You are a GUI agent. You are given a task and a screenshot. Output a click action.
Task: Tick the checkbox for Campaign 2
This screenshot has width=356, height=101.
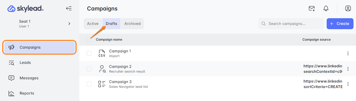click(x=89, y=69)
